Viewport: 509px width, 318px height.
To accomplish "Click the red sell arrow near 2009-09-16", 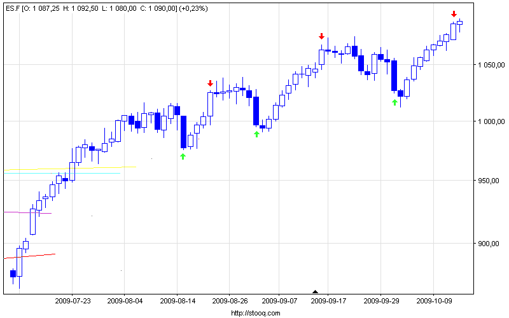I will pyautogui.click(x=322, y=36).
